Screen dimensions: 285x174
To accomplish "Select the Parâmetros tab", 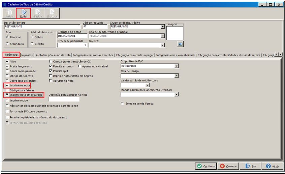I will point(12,55).
